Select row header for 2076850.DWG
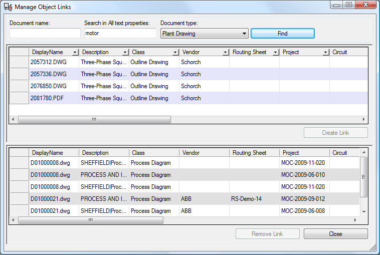 (x=19, y=86)
